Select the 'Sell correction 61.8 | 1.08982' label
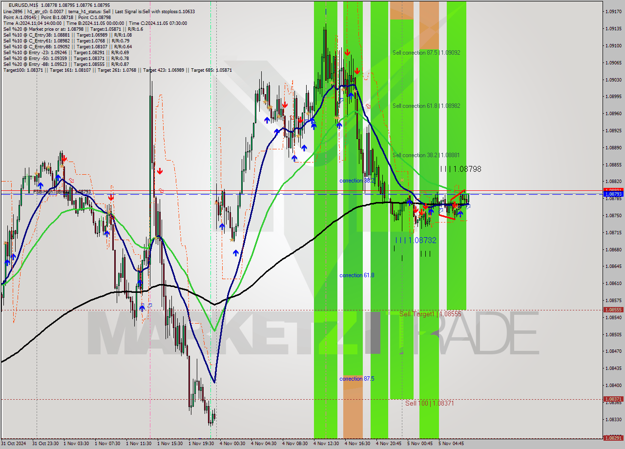 (x=426, y=105)
